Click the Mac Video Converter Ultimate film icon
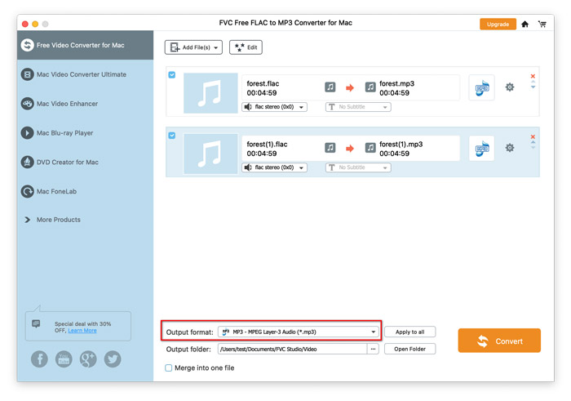The width and height of the screenshot is (571, 401). point(27,74)
